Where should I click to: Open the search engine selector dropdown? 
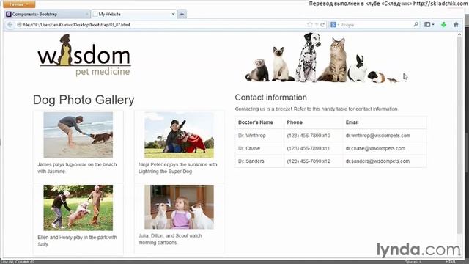point(335,25)
